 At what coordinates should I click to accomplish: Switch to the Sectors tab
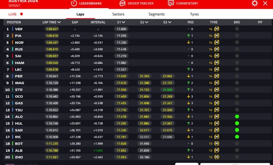click(118, 14)
